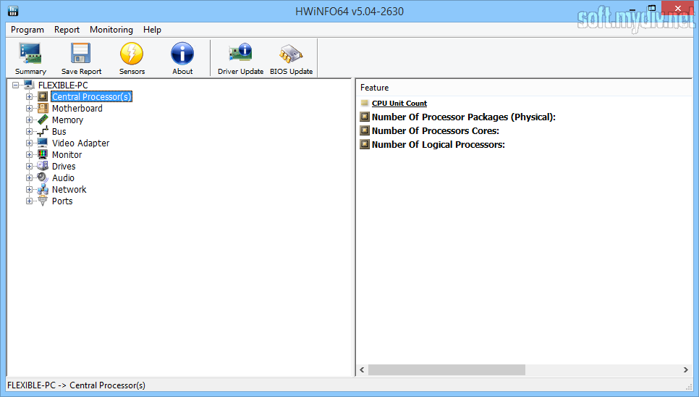Click the Memory module icon
The height and width of the screenshot is (397, 699).
43,120
